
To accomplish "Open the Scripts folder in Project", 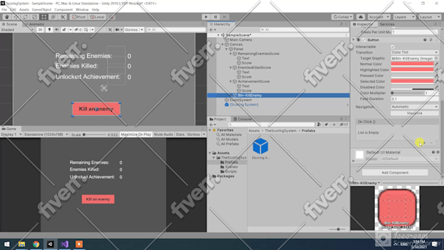I will [x=230, y=171].
